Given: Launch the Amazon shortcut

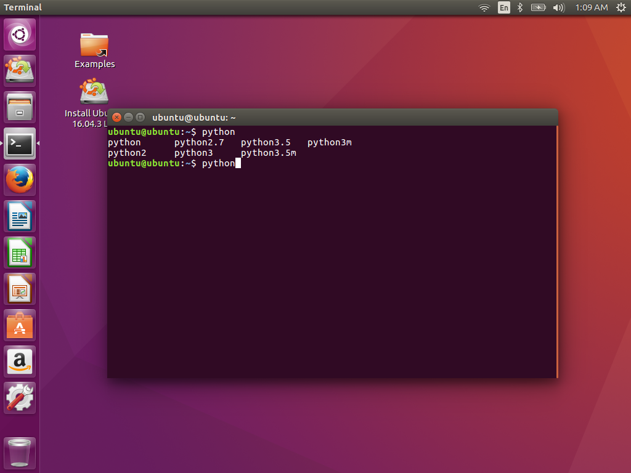Looking at the screenshot, I should pos(19,362).
